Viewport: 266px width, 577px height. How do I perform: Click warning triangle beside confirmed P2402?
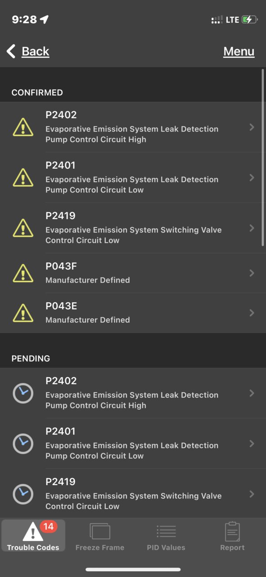point(23,127)
